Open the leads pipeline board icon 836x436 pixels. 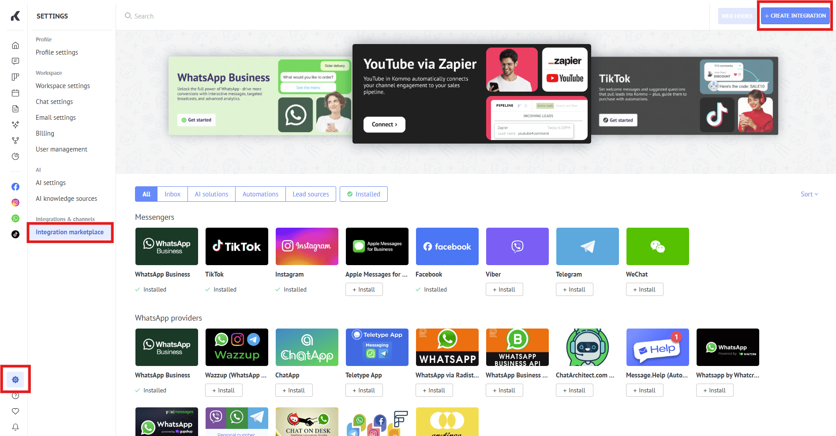15,77
